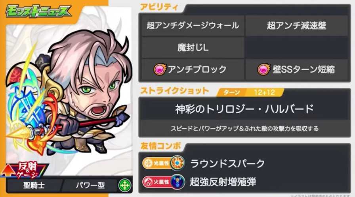Click the 超強反射増殖弾 combo round icon
The height and width of the screenshot is (197, 355).
tap(177, 182)
